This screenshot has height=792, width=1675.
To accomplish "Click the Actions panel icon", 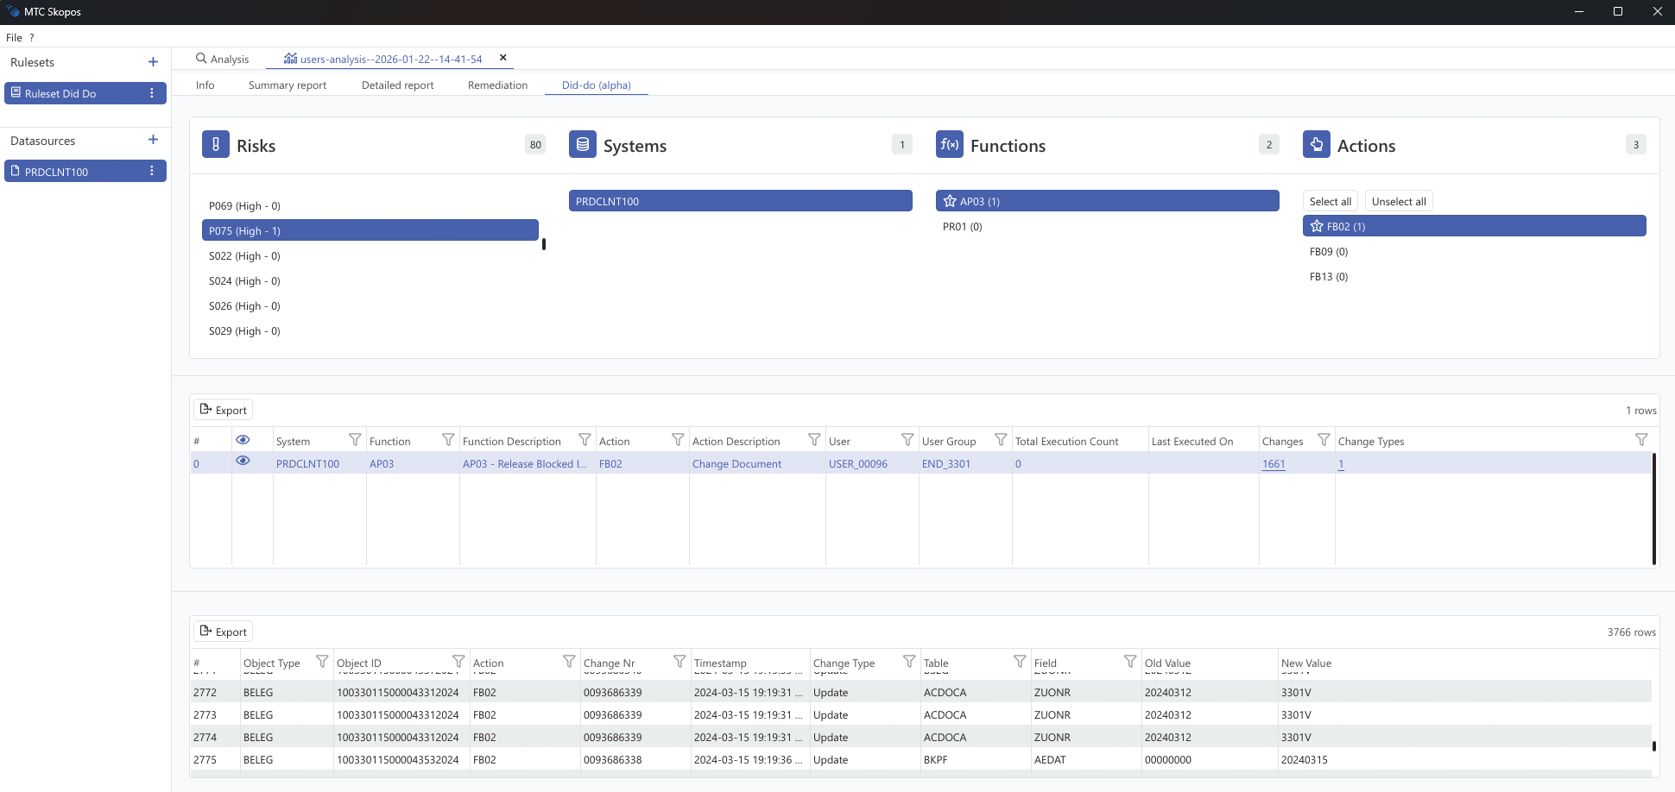I will [1317, 144].
